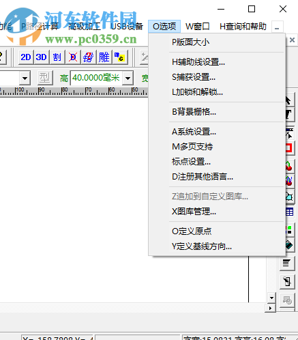
Task: Open the height value dropdown arrow
Action: (x=128, y=78)
